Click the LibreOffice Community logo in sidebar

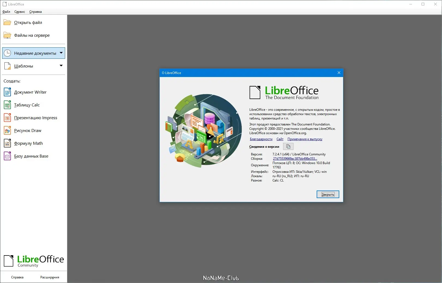(x=34, y=261)
